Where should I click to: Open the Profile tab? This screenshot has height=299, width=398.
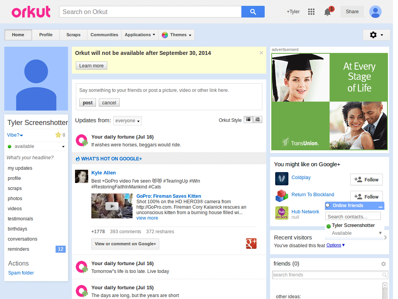[x=46, y=35]
